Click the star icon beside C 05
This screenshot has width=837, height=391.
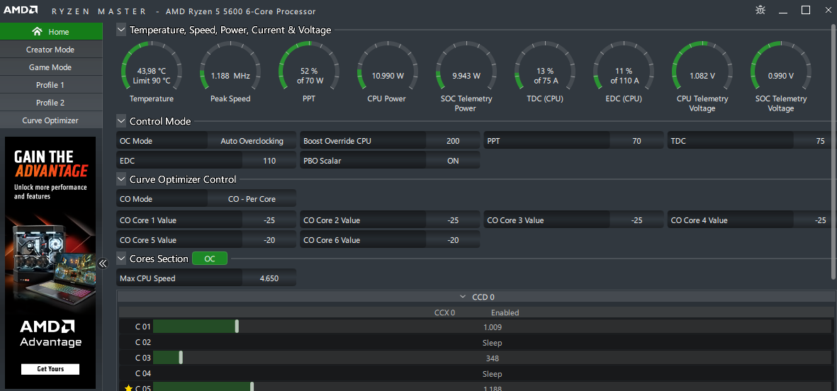(128, 387)
